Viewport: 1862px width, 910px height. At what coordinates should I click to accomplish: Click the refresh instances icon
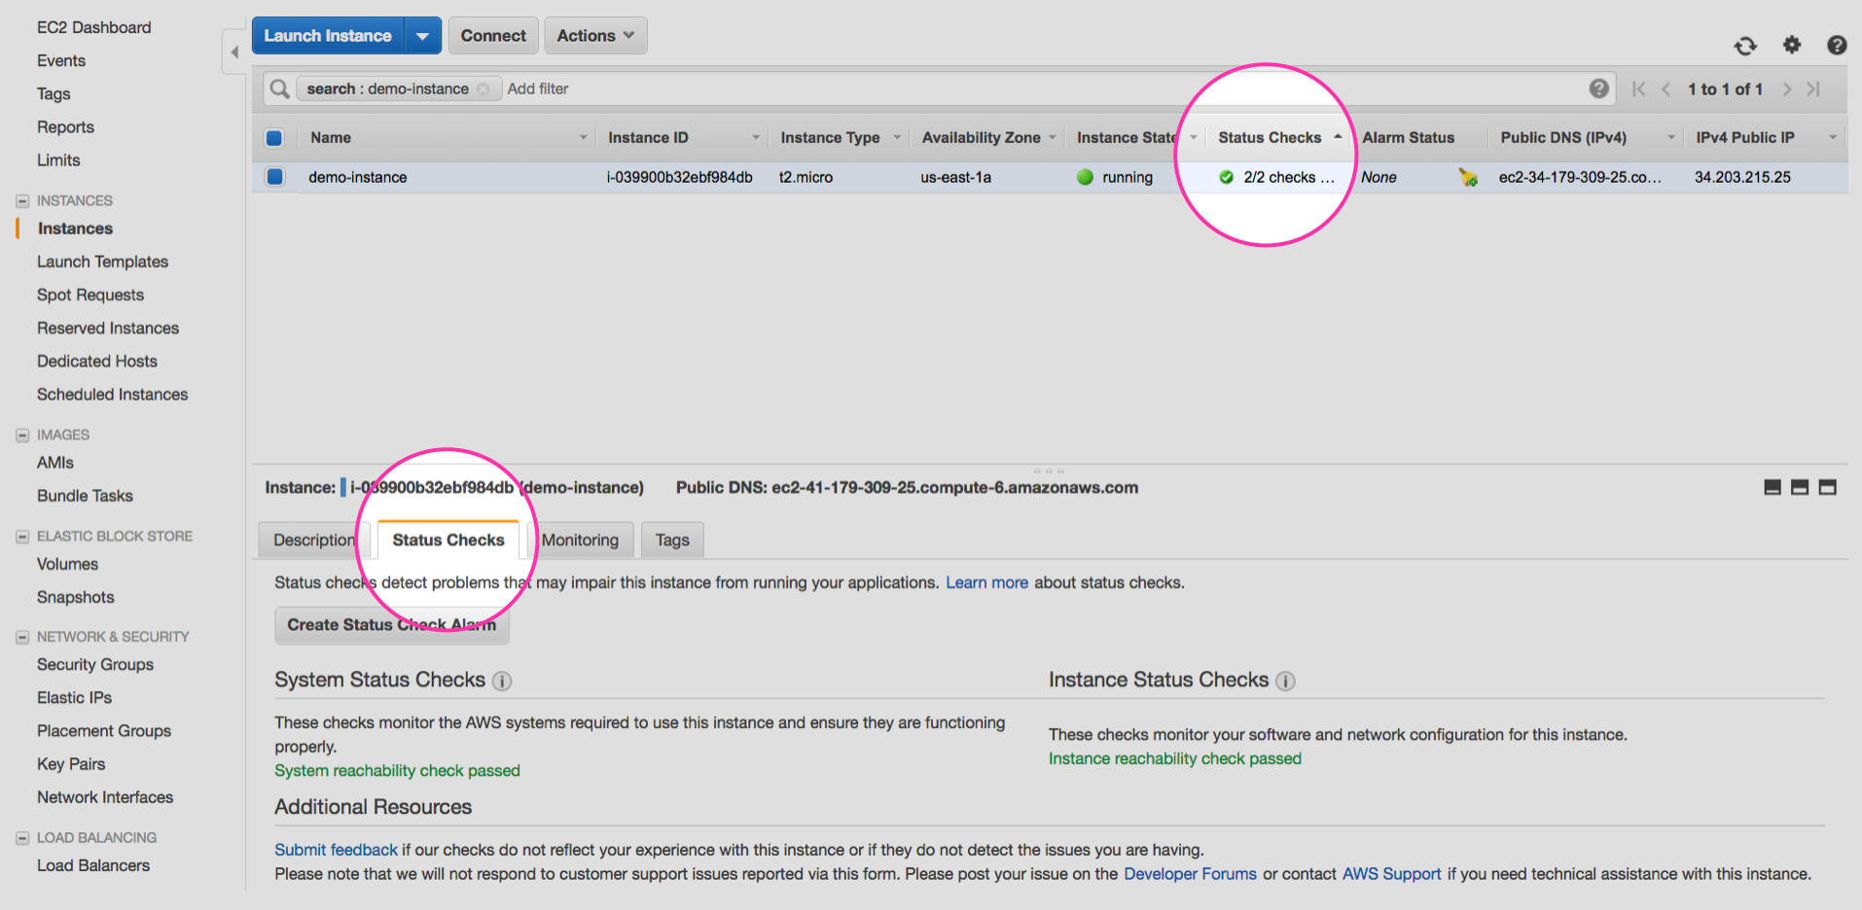coord(1746,46)
